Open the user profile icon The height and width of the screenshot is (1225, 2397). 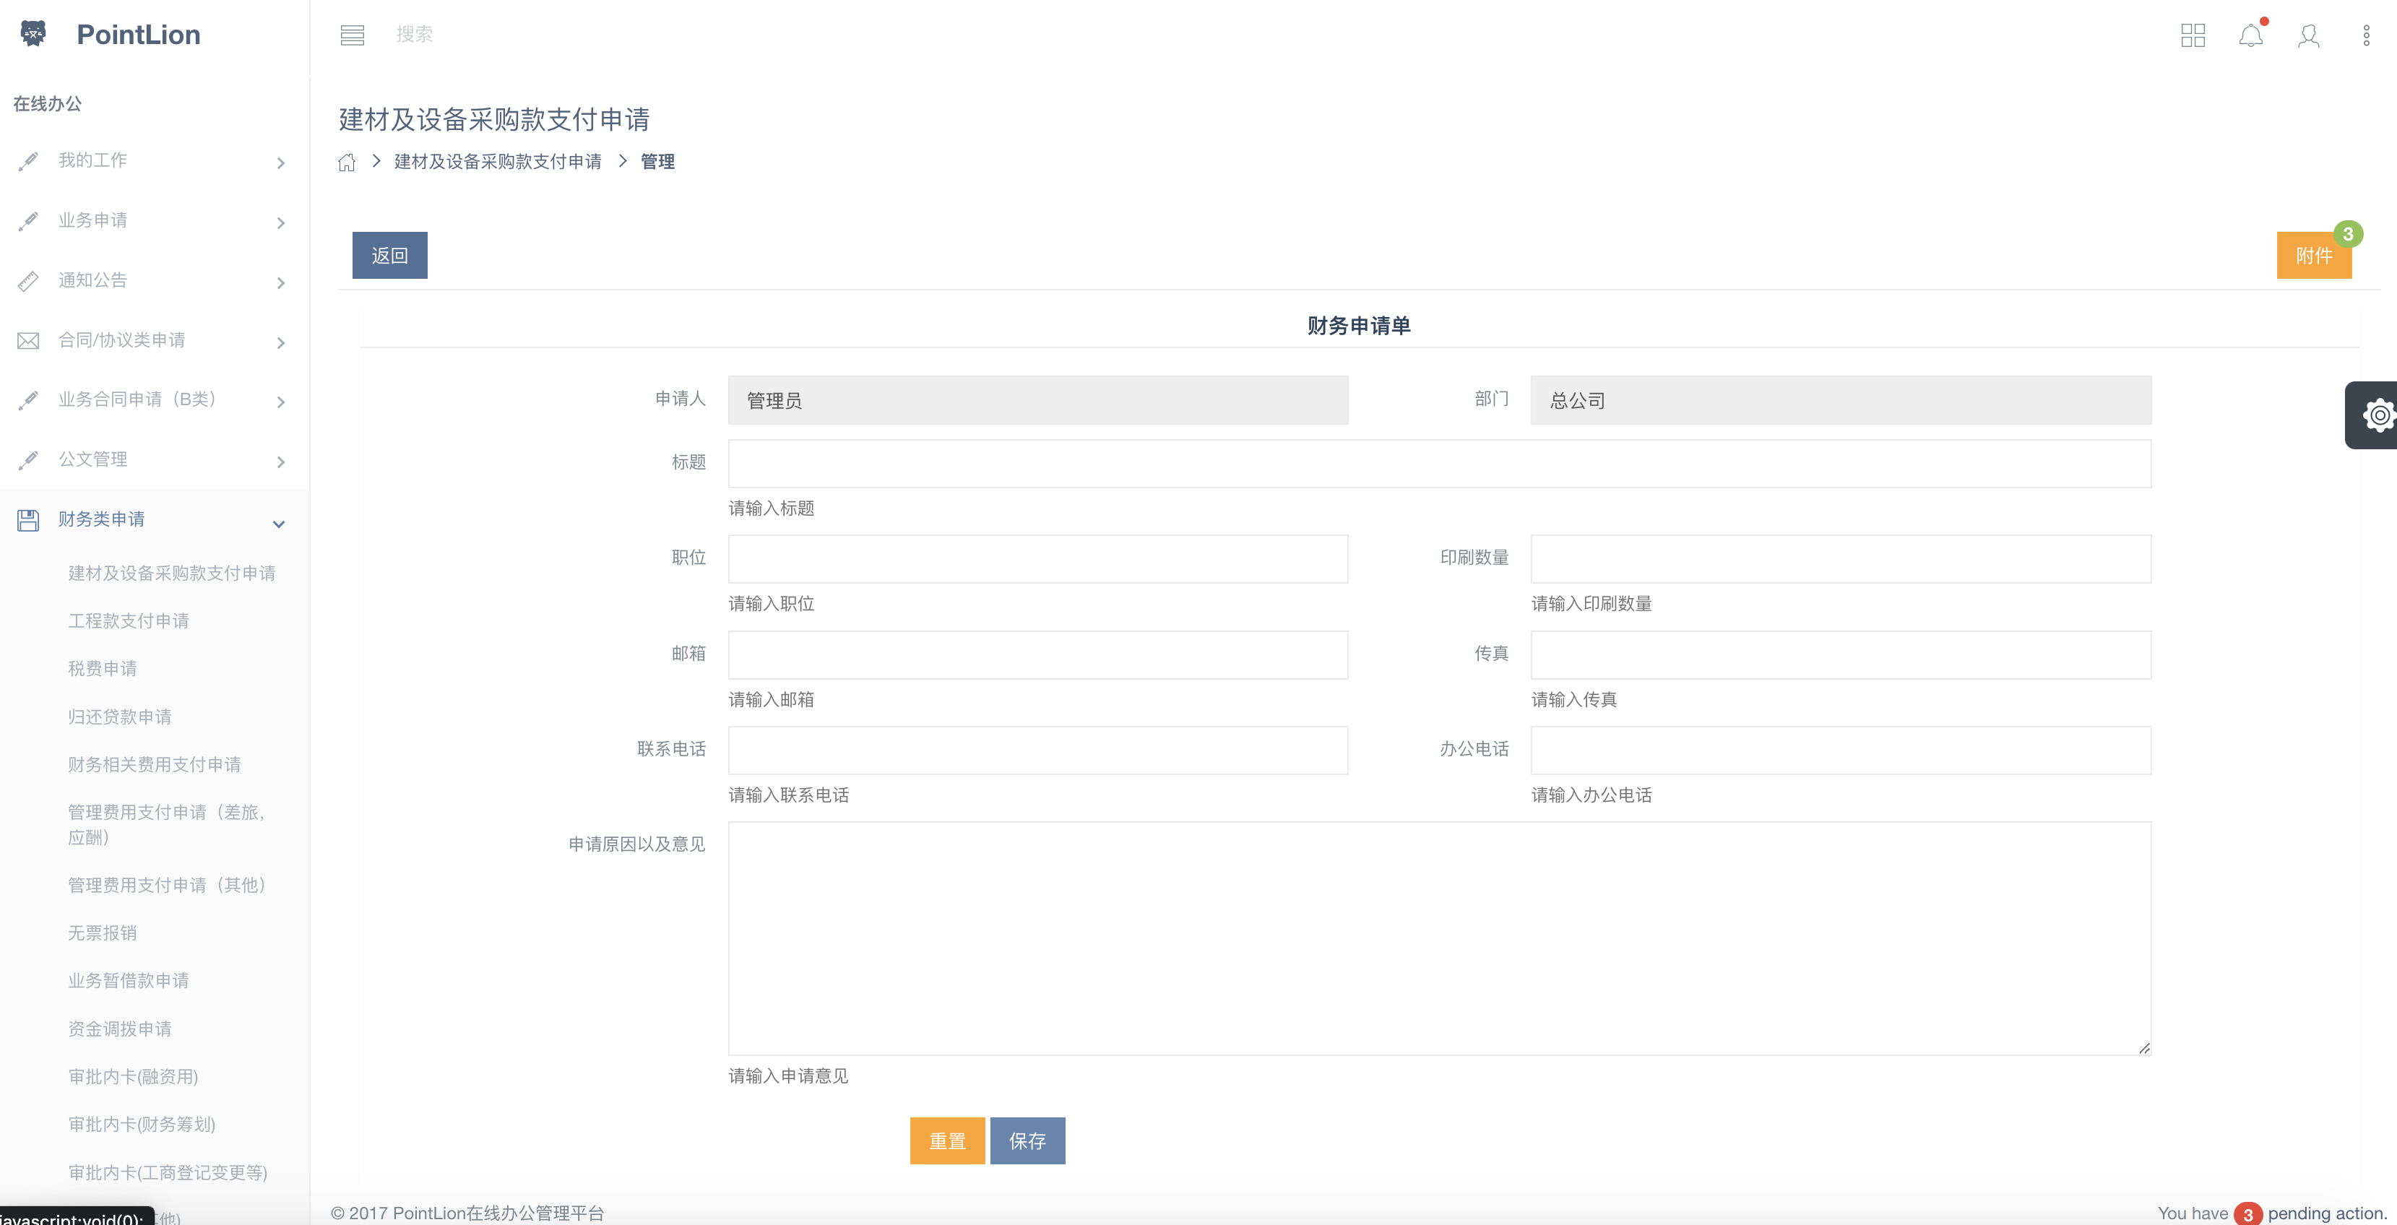(2309, 35)
